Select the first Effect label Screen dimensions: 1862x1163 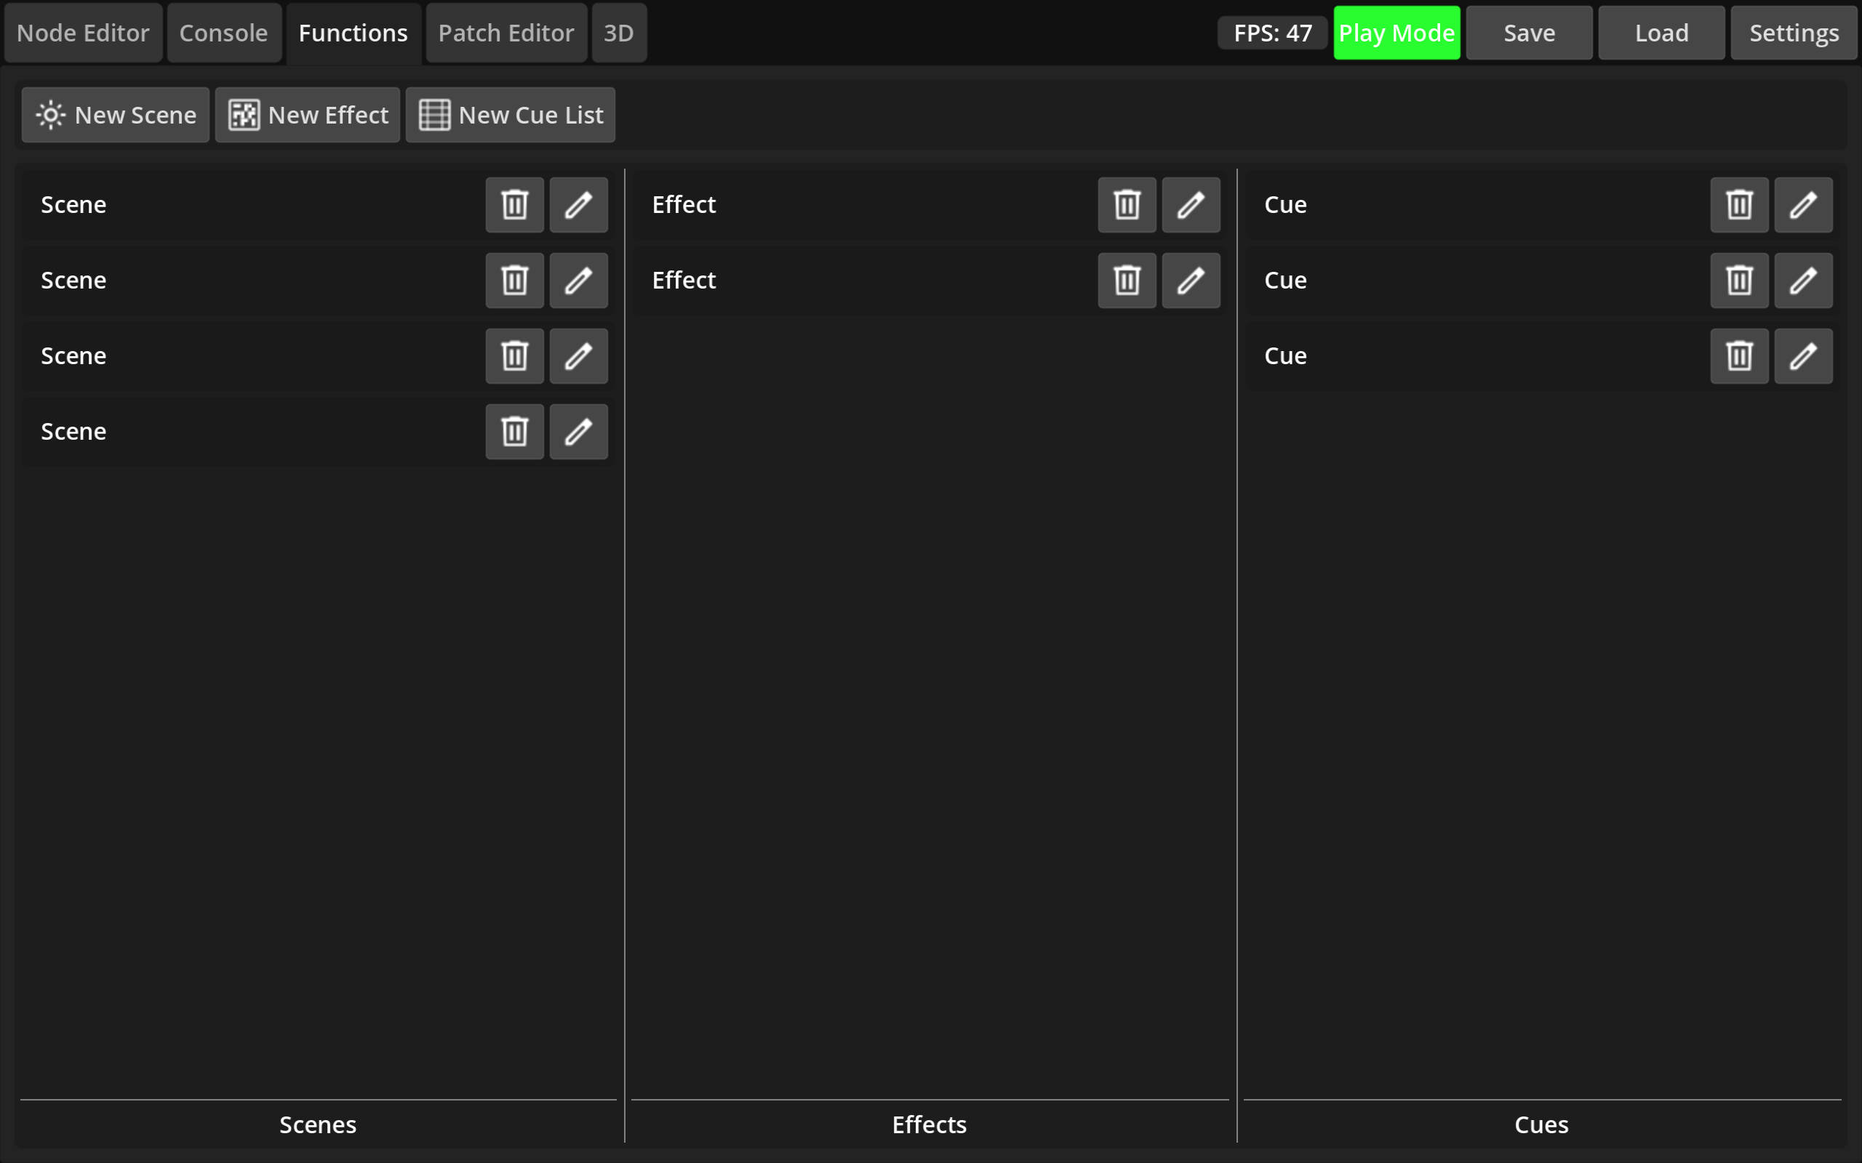tap(684, 204)
